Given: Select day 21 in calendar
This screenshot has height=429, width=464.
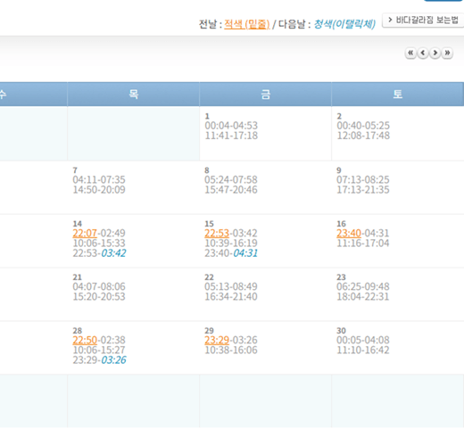Looking at the screenshot, I should [78, 277].
